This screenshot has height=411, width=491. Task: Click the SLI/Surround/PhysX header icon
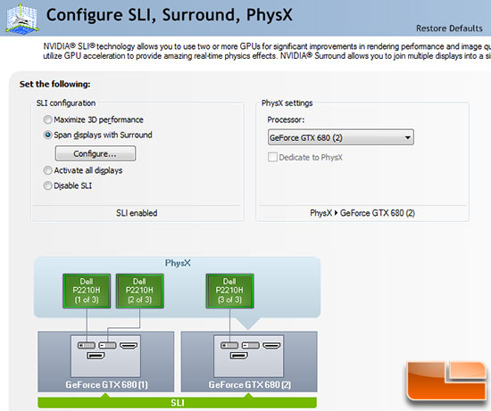(x=22, y=18)
